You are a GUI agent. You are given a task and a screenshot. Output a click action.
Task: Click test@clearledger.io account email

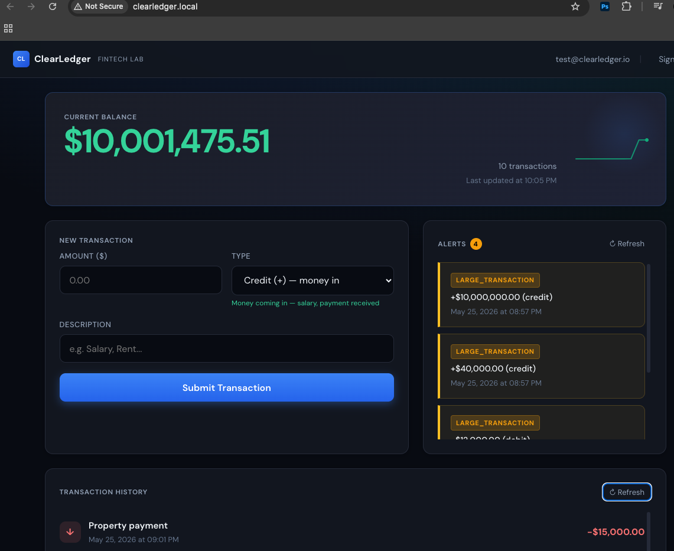pyautogui.click(x=592, y=59)
